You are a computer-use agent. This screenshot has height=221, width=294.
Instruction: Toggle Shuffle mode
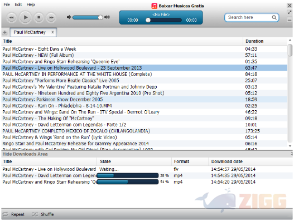point(43,214)
